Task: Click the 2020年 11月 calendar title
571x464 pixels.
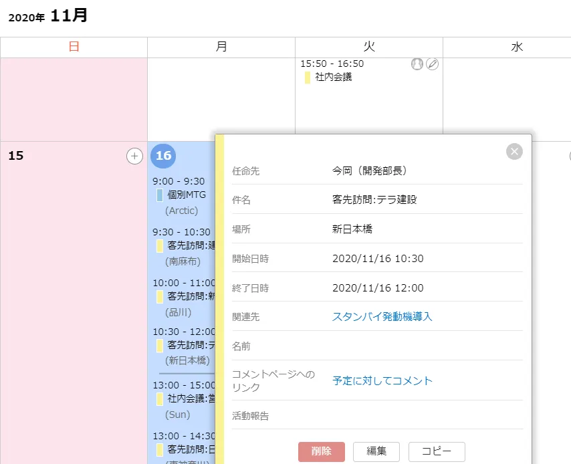Action: 47,15
